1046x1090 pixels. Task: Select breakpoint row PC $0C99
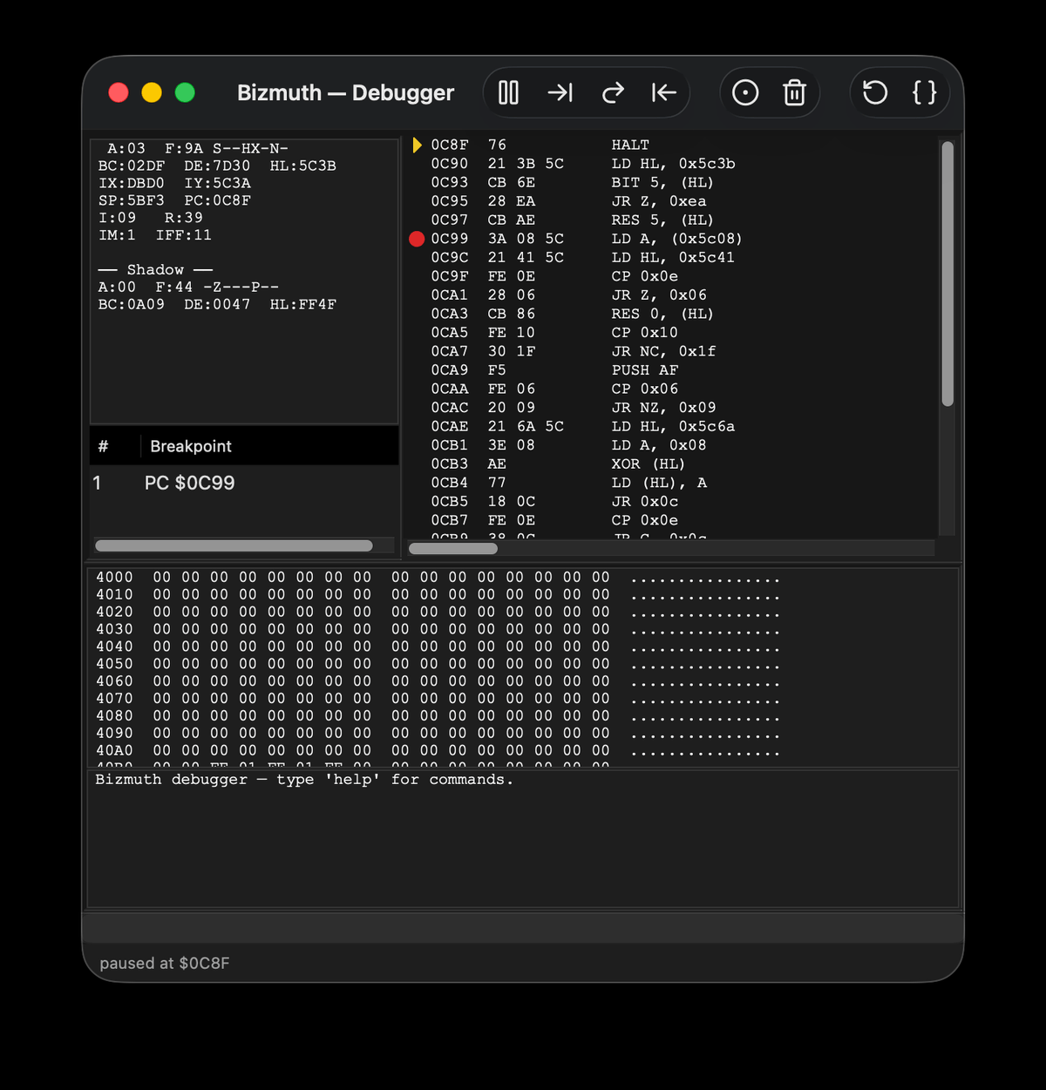tap(244, 483)
